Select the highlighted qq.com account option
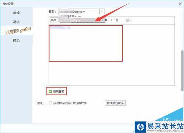The height and width of the screenshot is (133, 184). (x=82, y=21)
